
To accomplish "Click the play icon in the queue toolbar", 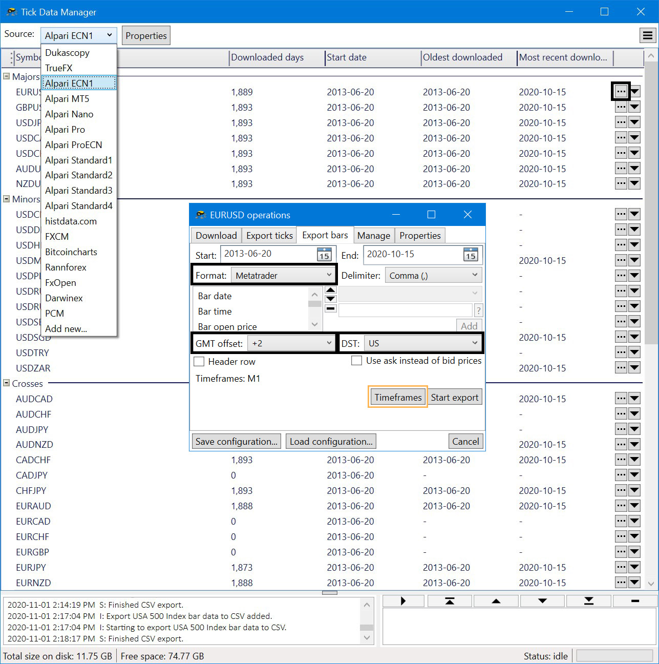I will pyautogui.click(x=403, y=601).
